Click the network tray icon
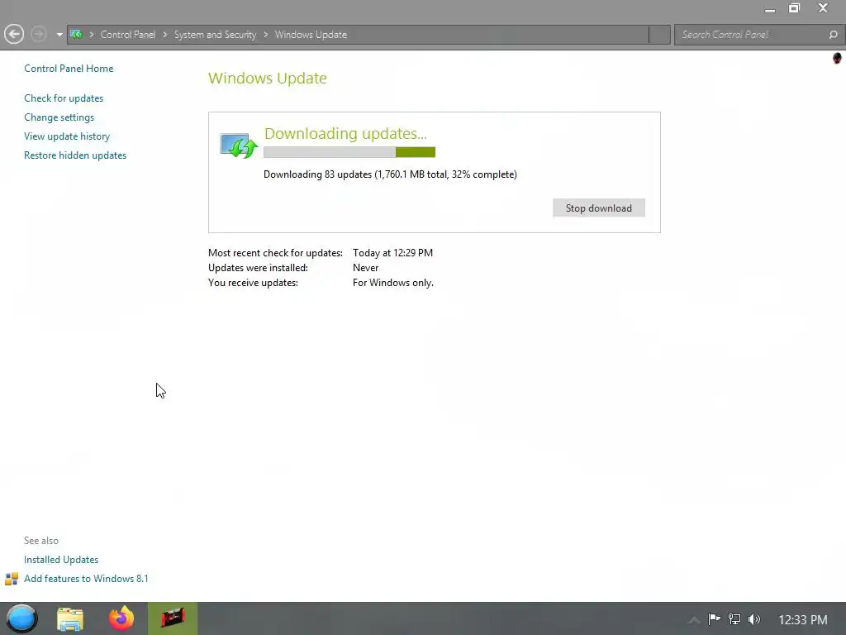 (734, 619)
